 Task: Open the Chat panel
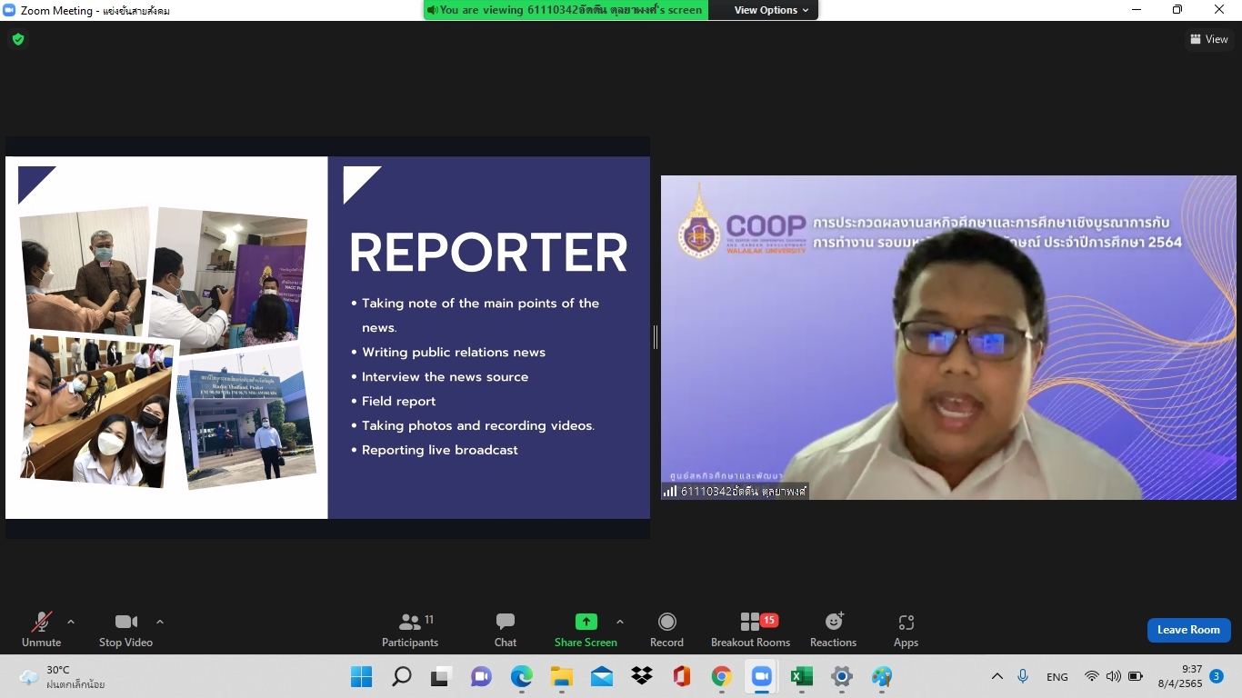tap(506, 630)
